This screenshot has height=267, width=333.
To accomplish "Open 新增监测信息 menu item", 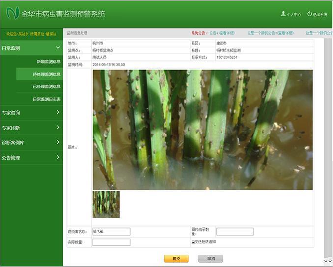I will click(49, 62).
